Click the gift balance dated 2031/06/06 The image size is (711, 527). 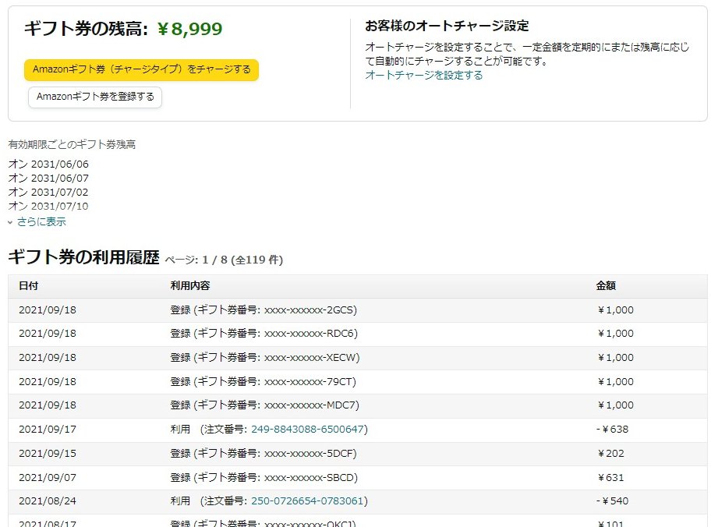click(48, 164)
